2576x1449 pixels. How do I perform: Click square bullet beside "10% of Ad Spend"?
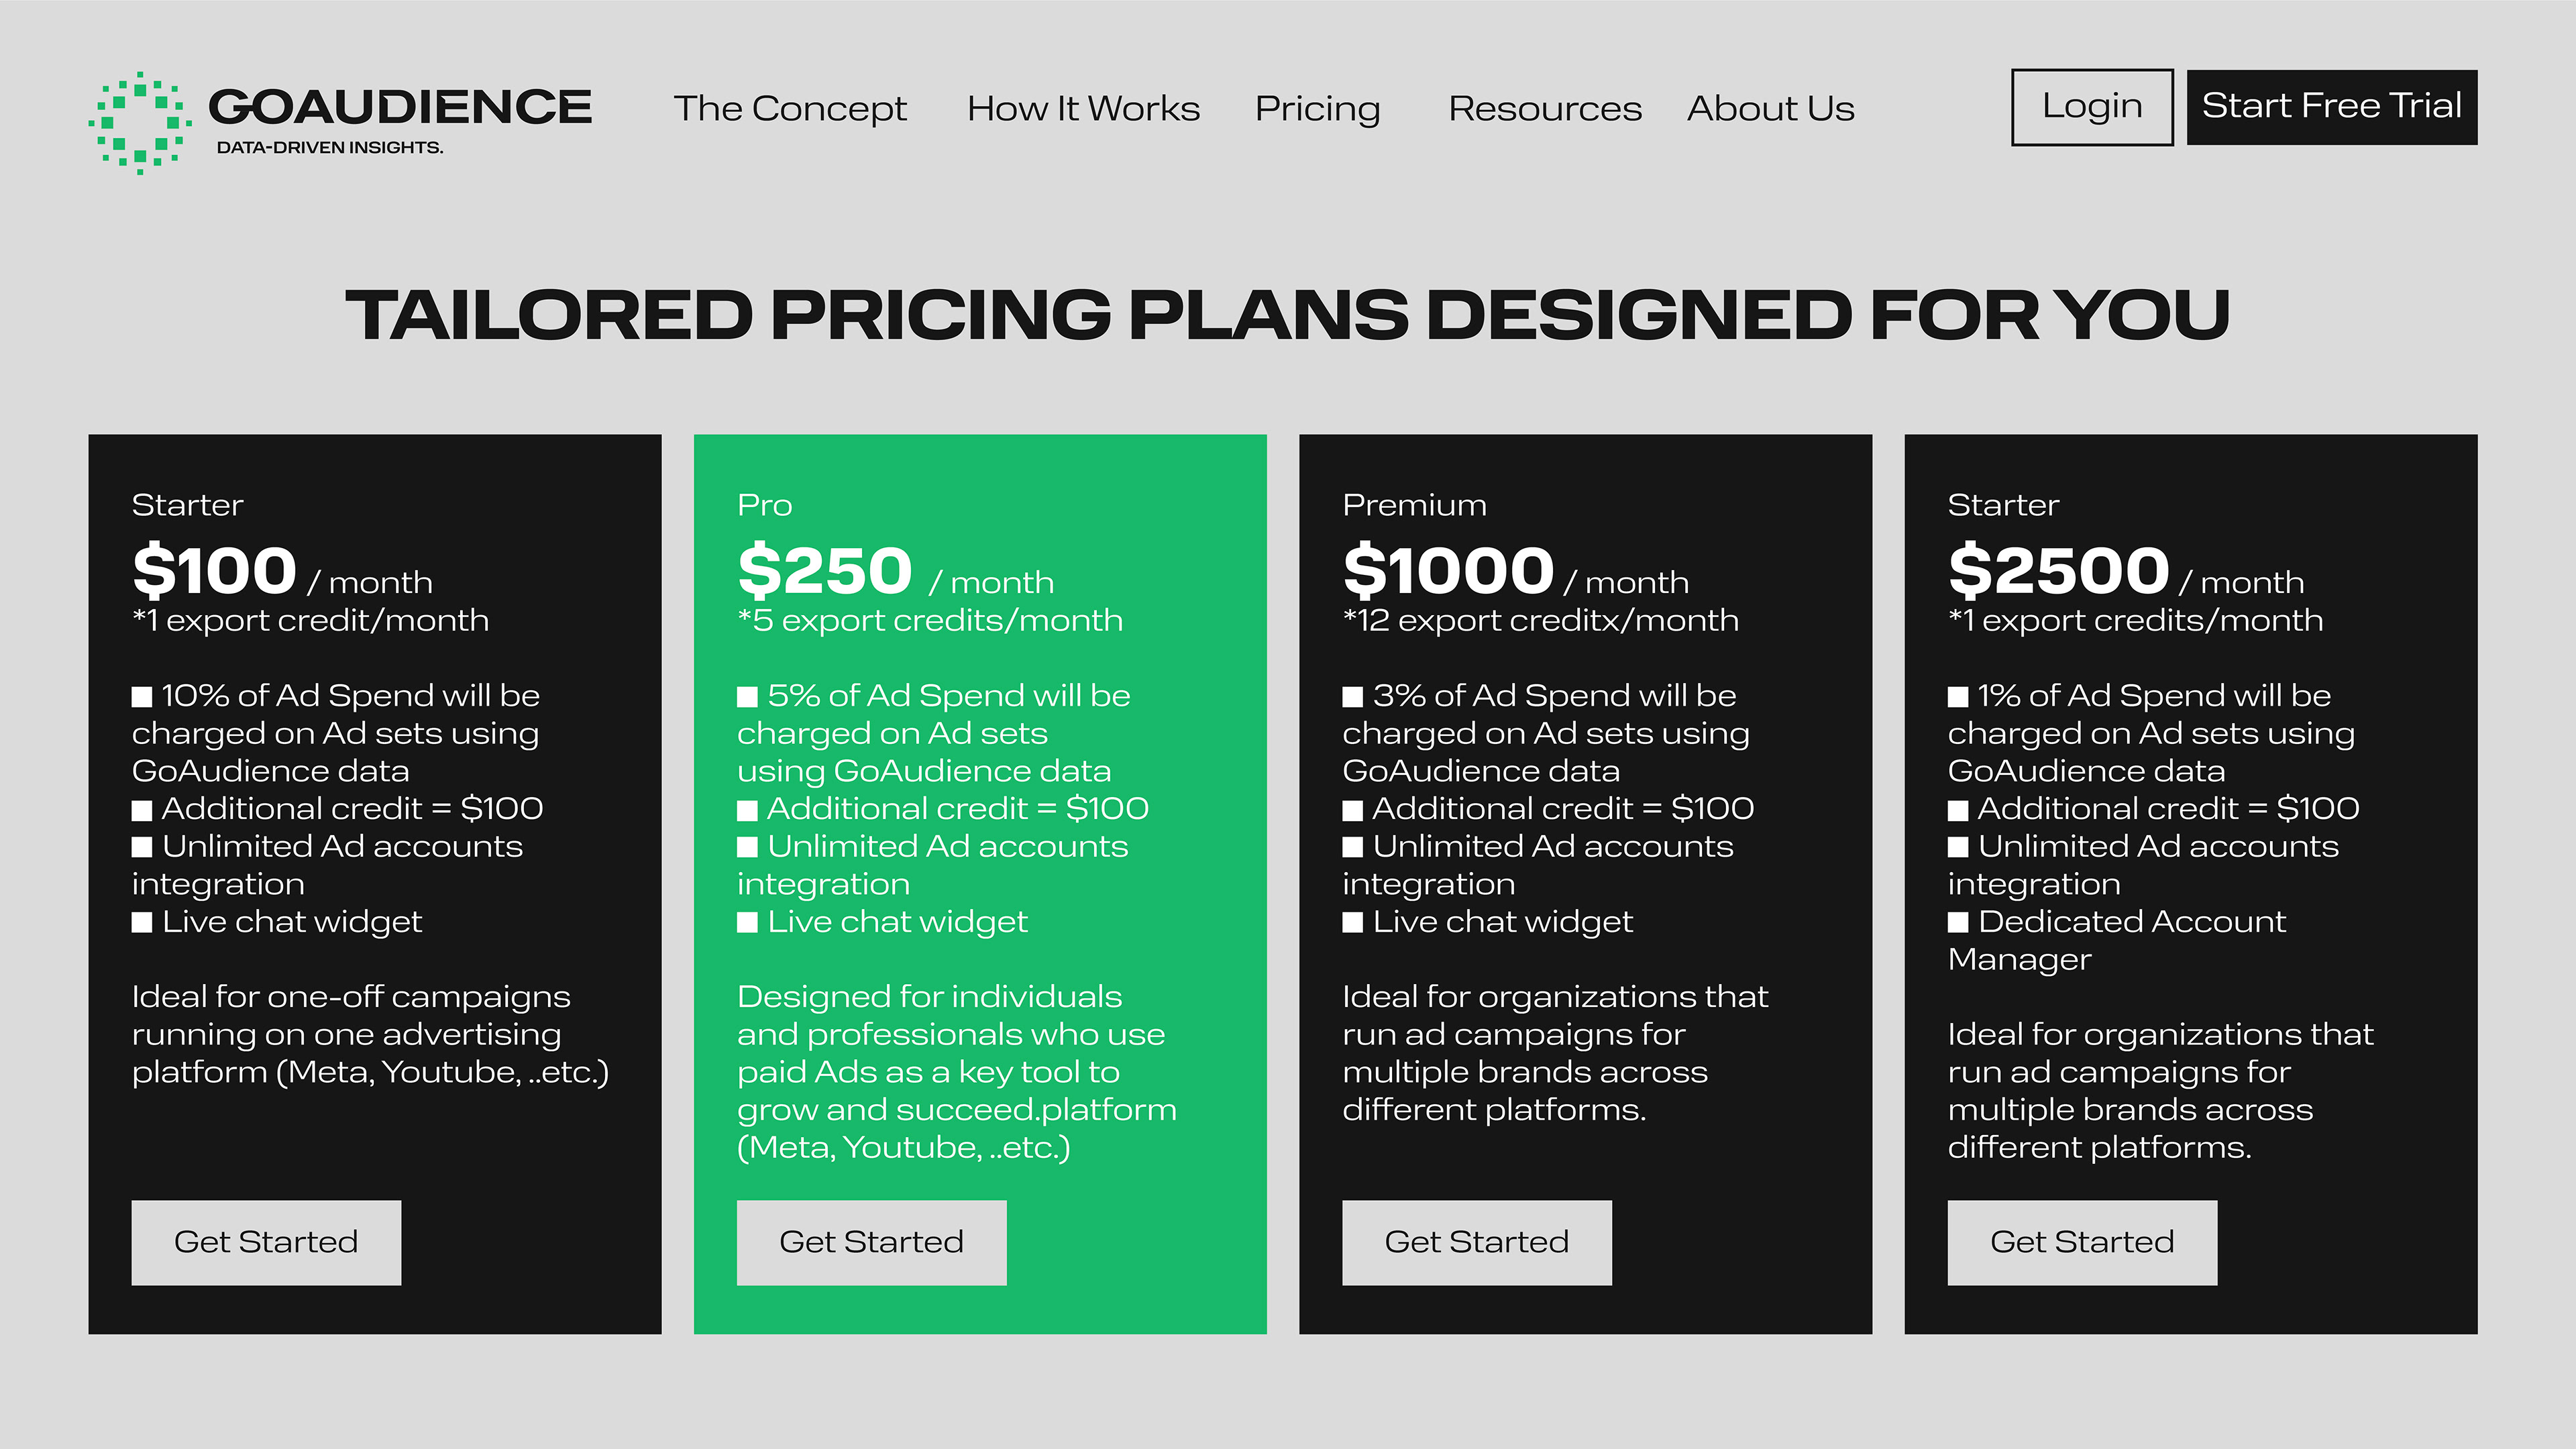[142, 697]
